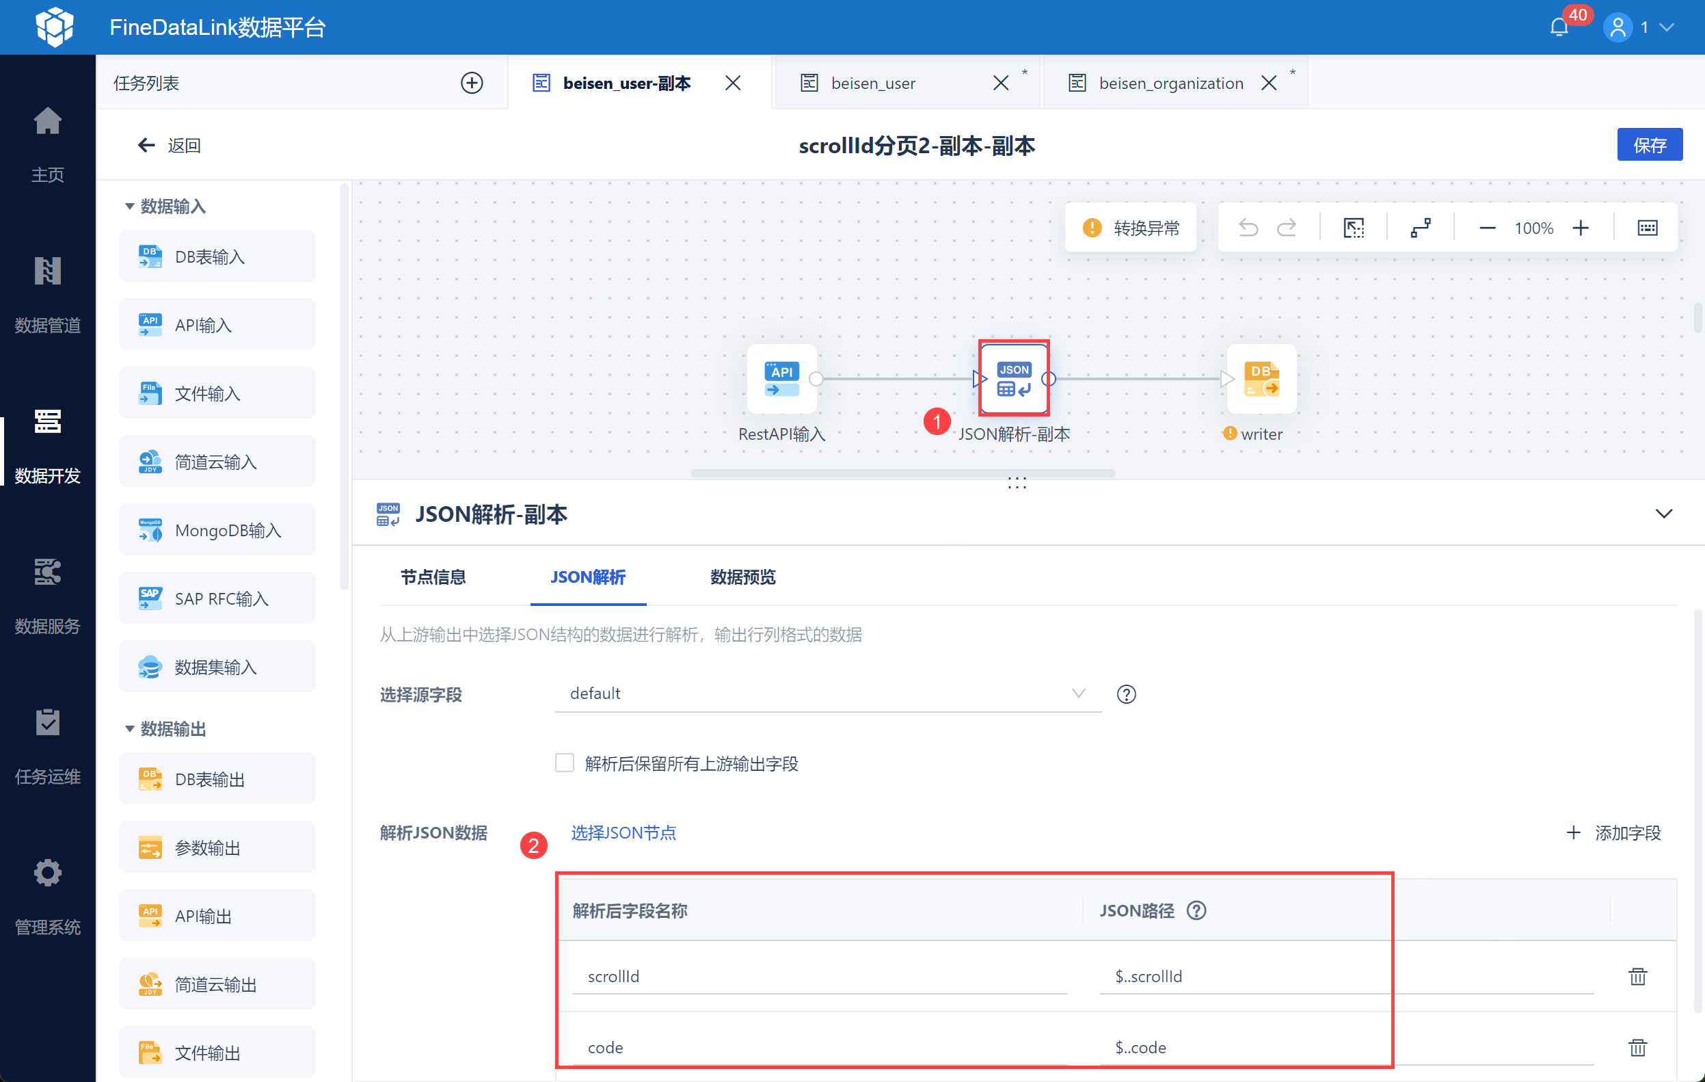Viewport: 1705px width, 1082px height.
Task: Zoom in with the plus icon
Action: coord(1581,228)
